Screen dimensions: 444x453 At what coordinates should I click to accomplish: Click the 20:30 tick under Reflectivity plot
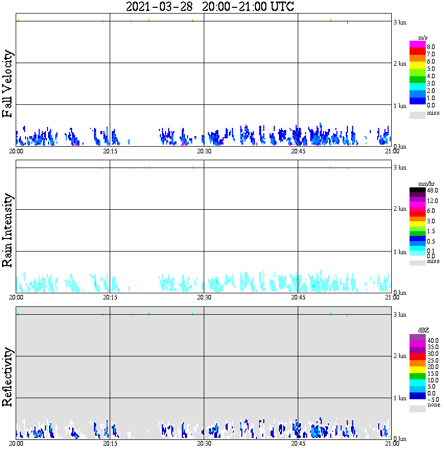pos(204,444)
